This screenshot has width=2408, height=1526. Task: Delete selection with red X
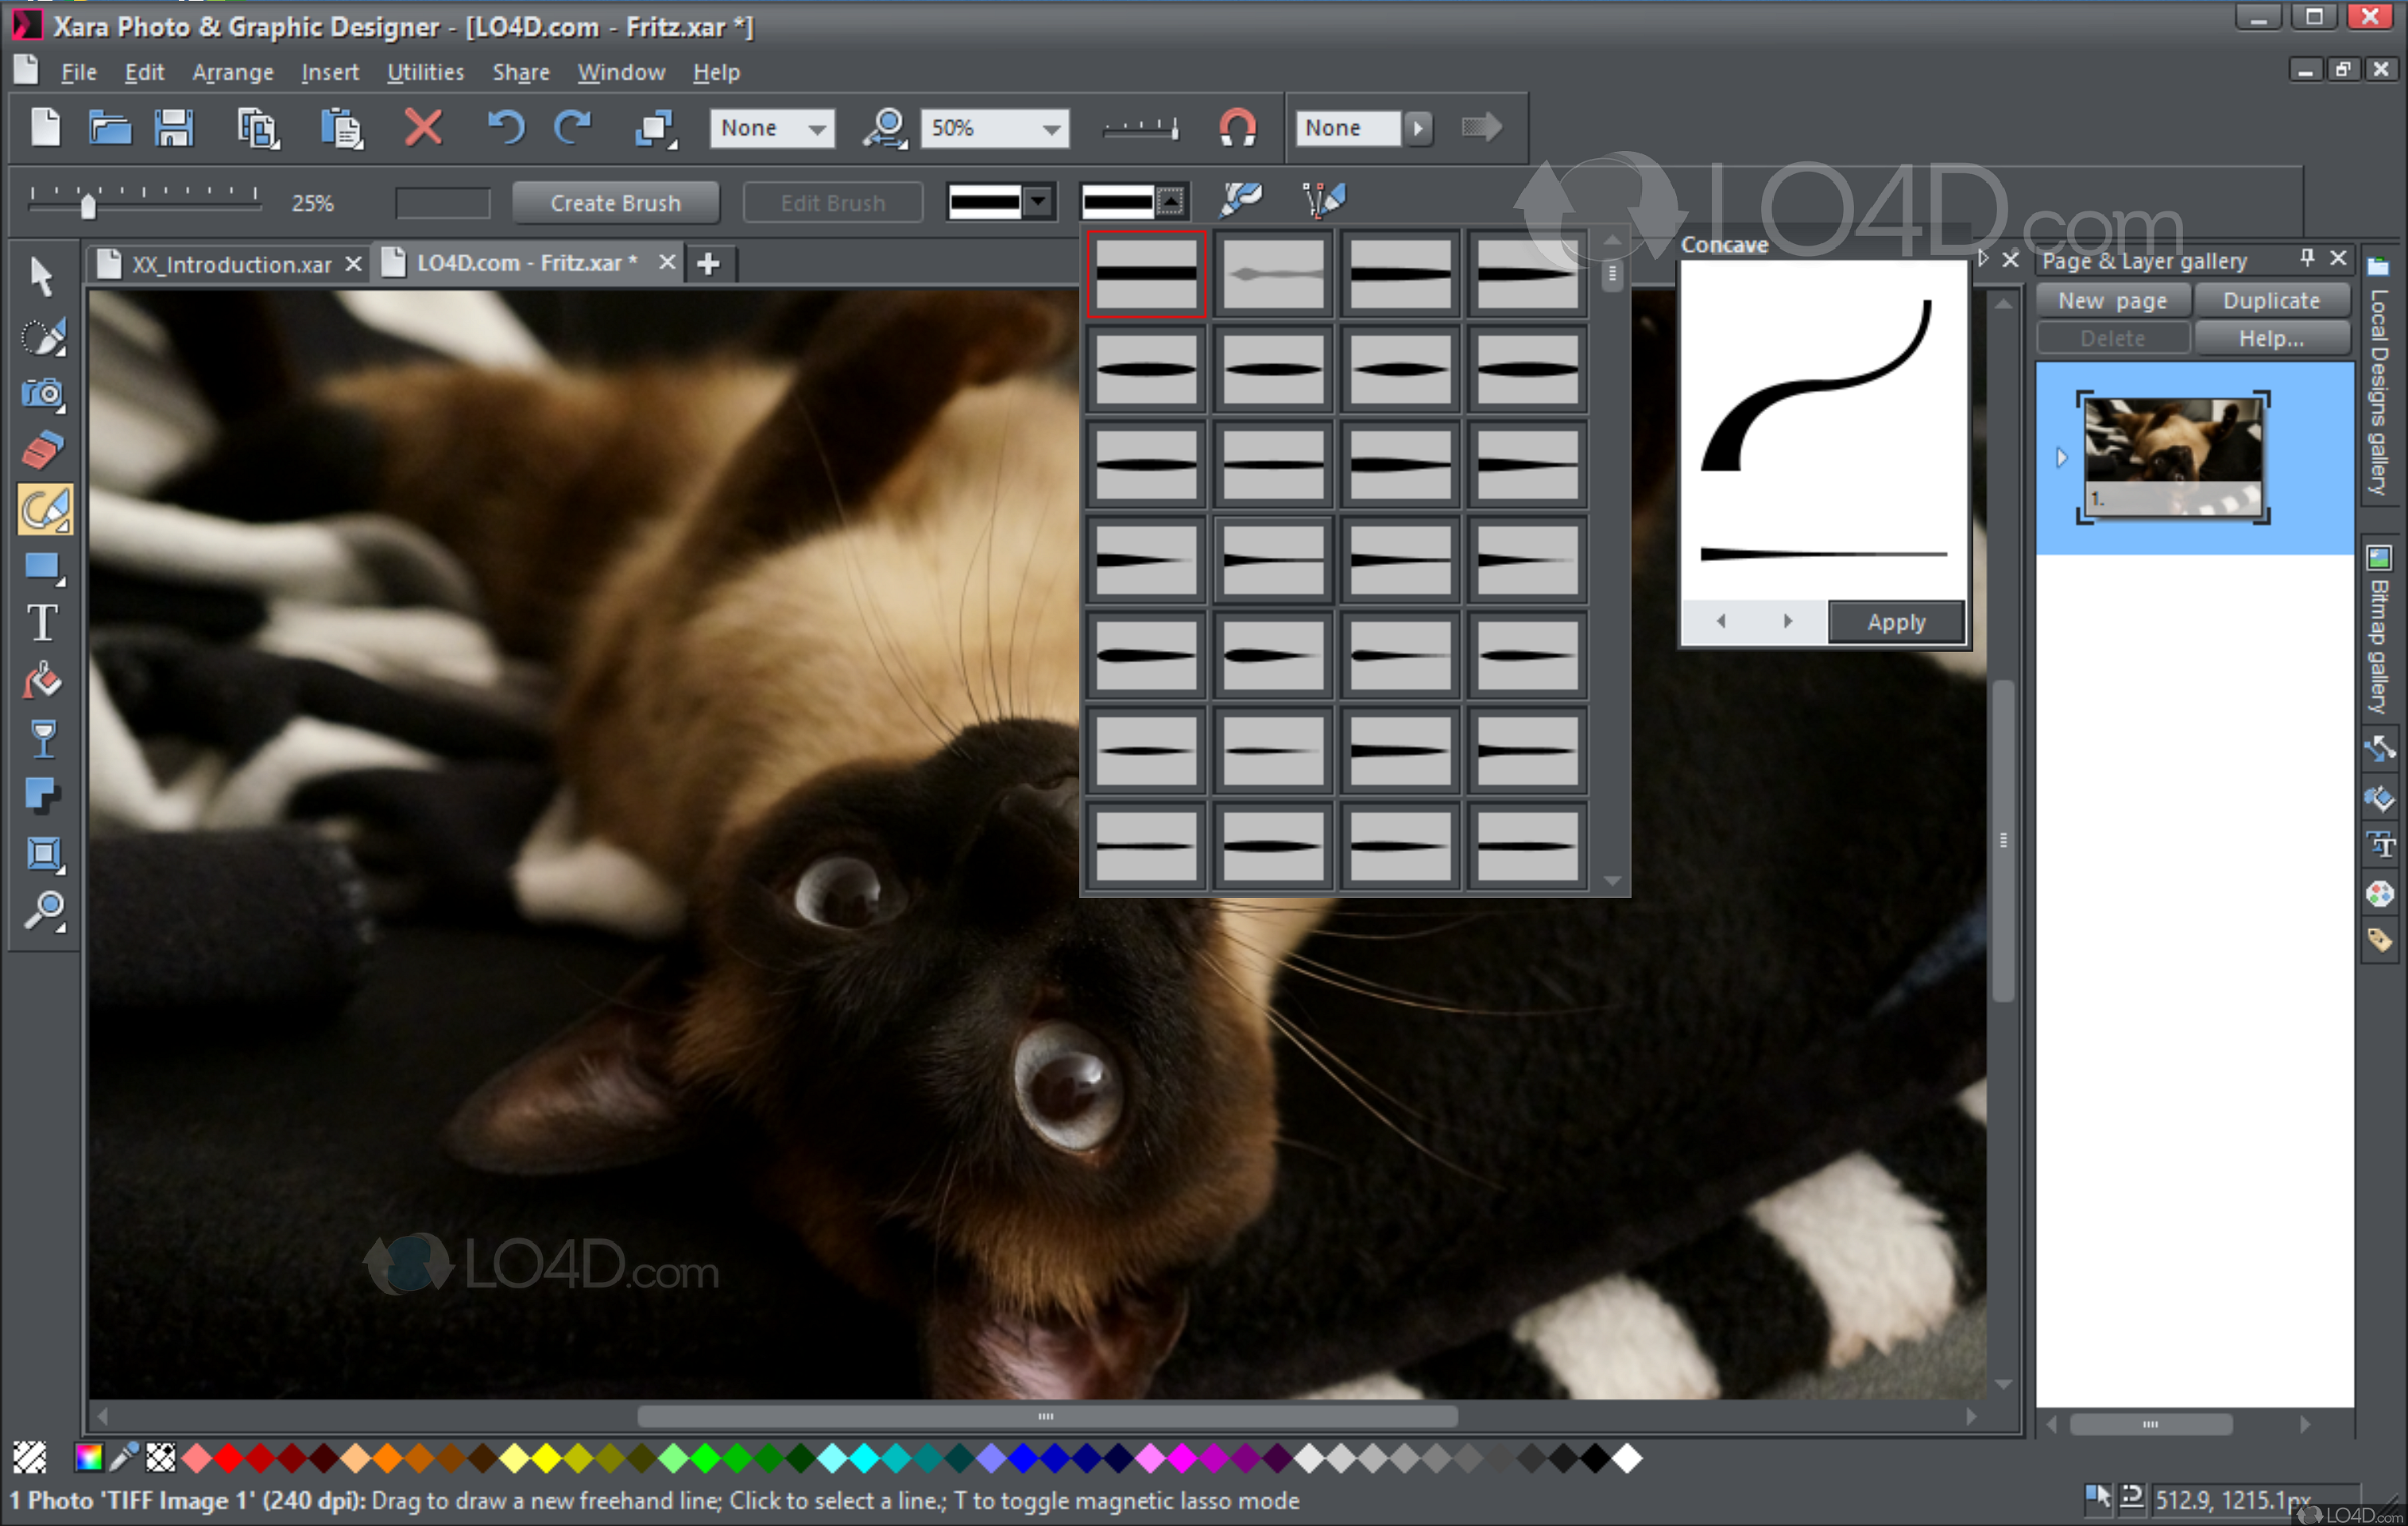tap(423, 128)
